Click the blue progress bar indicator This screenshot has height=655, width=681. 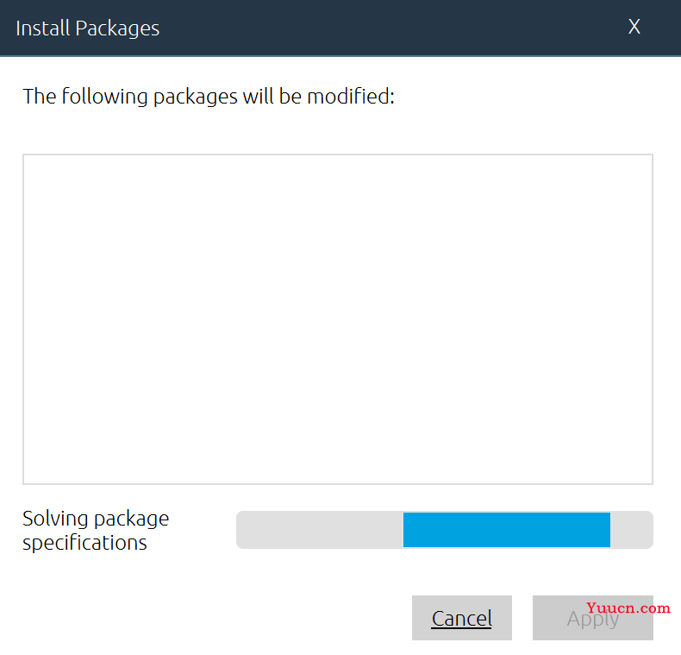click(506, 530)
